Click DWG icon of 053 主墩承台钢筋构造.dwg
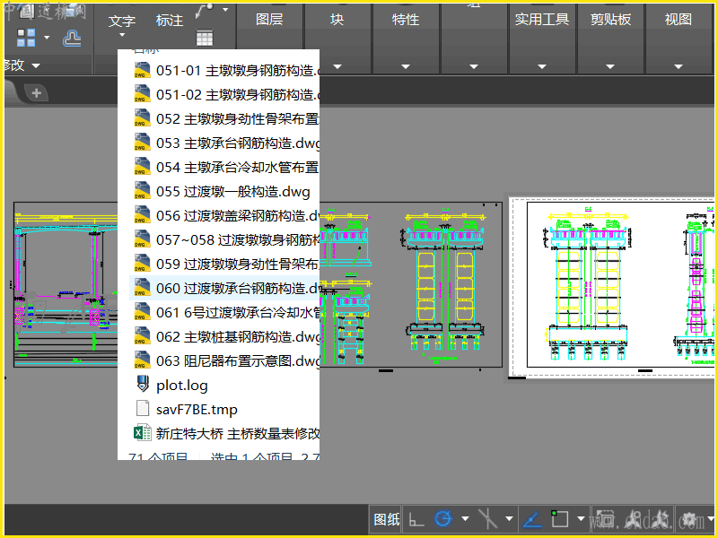The width and height of the screenshot is (718, 538). 142,143
